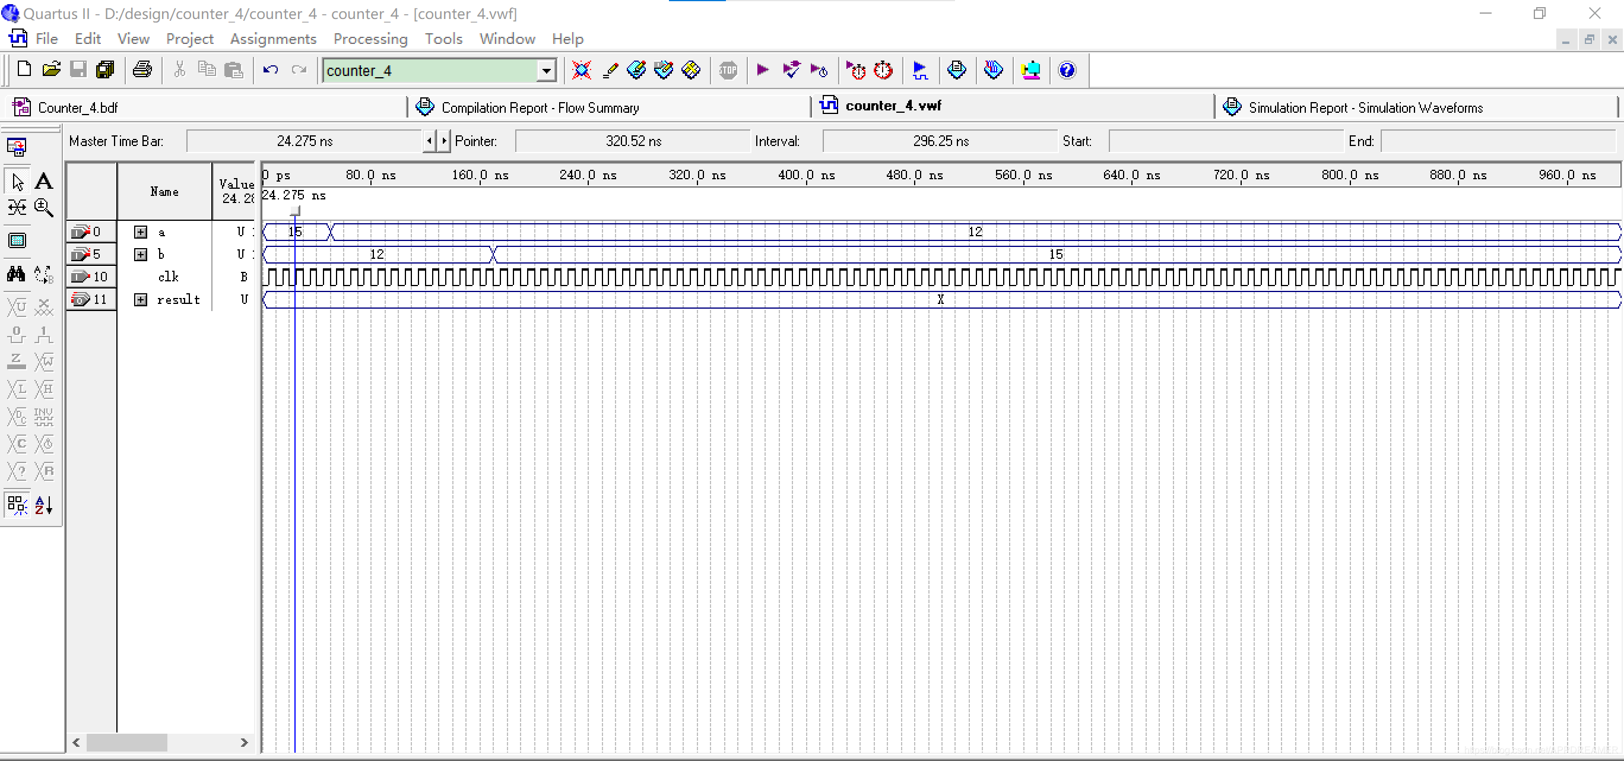Toggle the Detach Window icon in the side toolbar
Viewport: 1624px width, 761px height.
[x=17, y=148]
